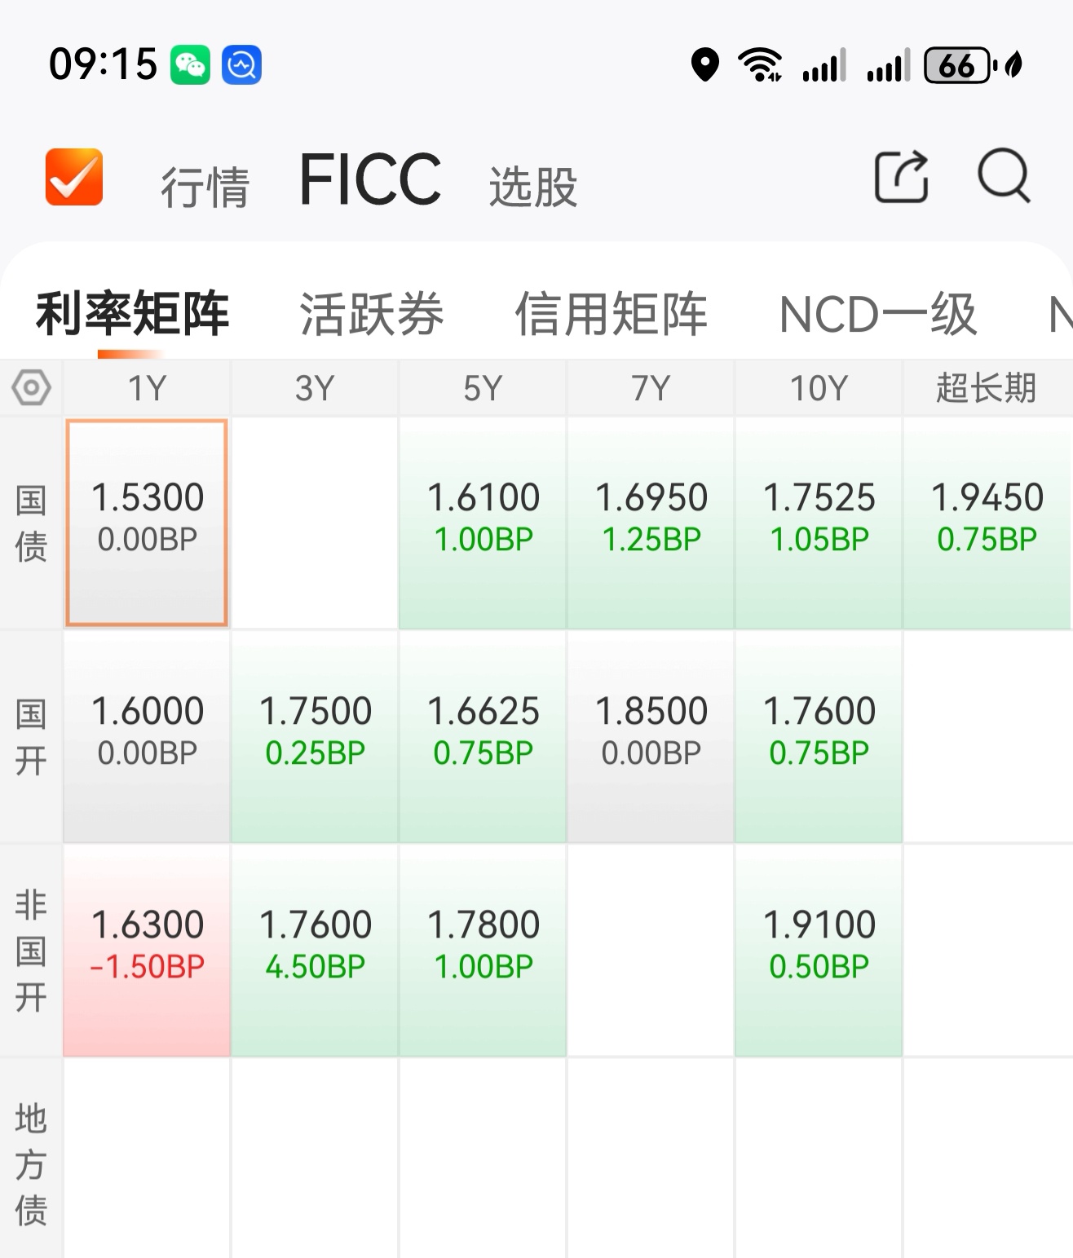Open the orange checkmark app logo
The image size is (1073, 1258).
coord(73,179)
